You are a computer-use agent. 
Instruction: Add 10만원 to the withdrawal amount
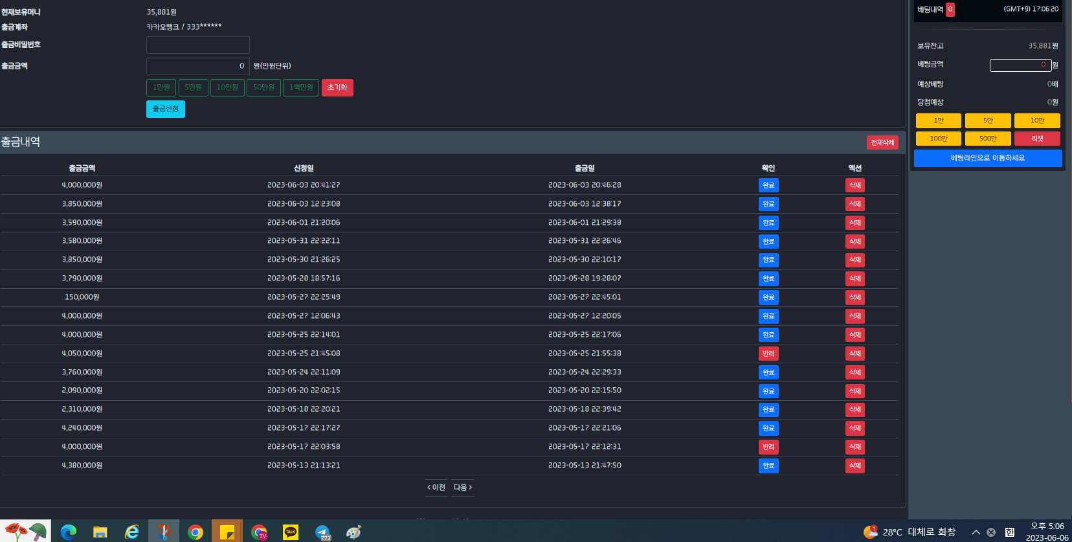(x=227, y=87)
